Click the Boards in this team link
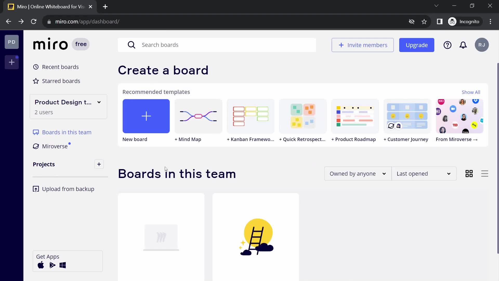 [x=67, y=132]
